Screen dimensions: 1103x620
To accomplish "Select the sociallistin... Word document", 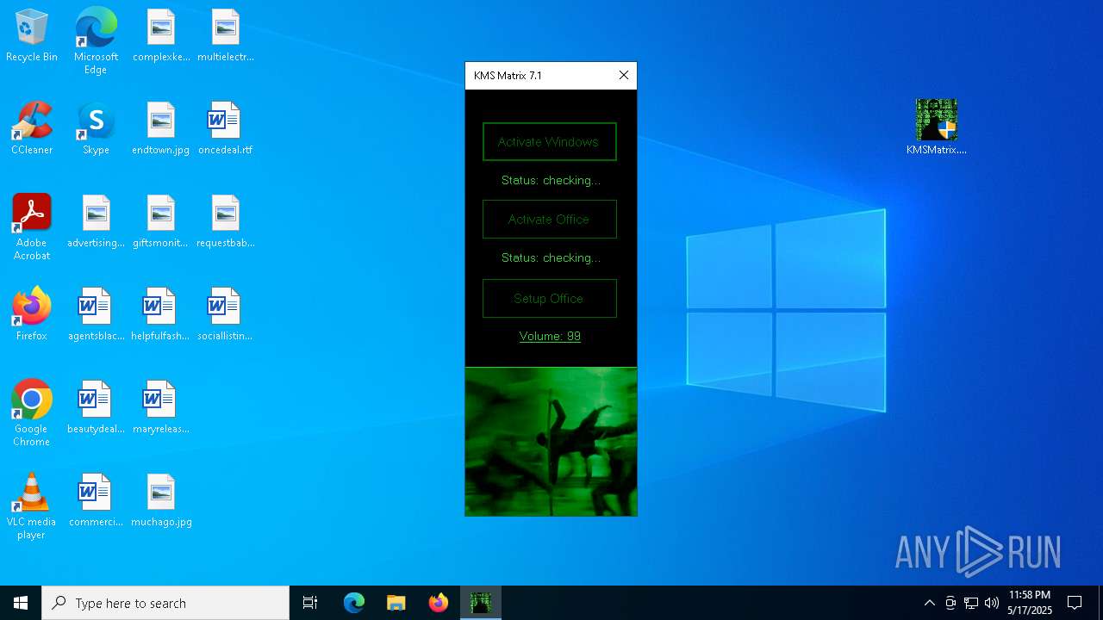I will [226, 315].
